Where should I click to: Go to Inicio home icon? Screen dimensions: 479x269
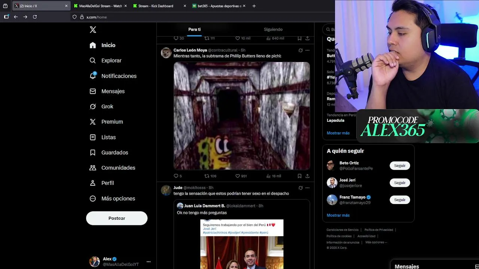93,45
